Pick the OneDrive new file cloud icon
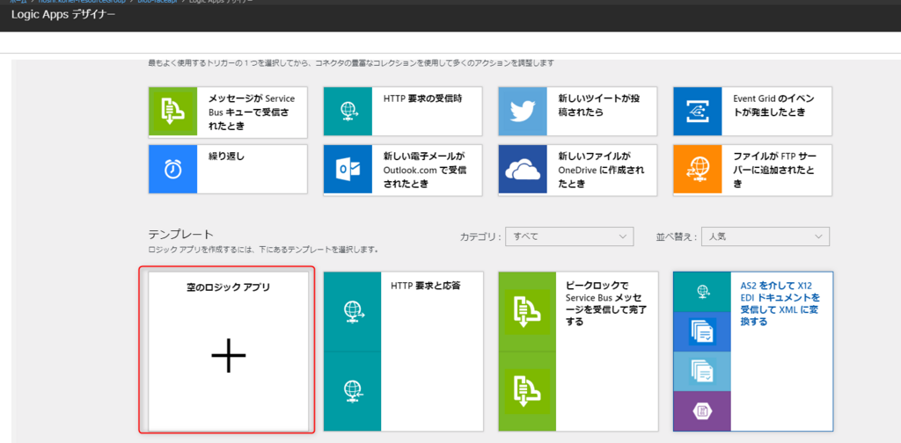 pyautogui.click(x=523, y=170)
